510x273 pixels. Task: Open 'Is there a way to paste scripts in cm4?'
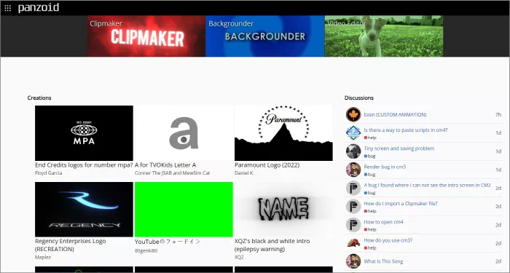(406, 130)
